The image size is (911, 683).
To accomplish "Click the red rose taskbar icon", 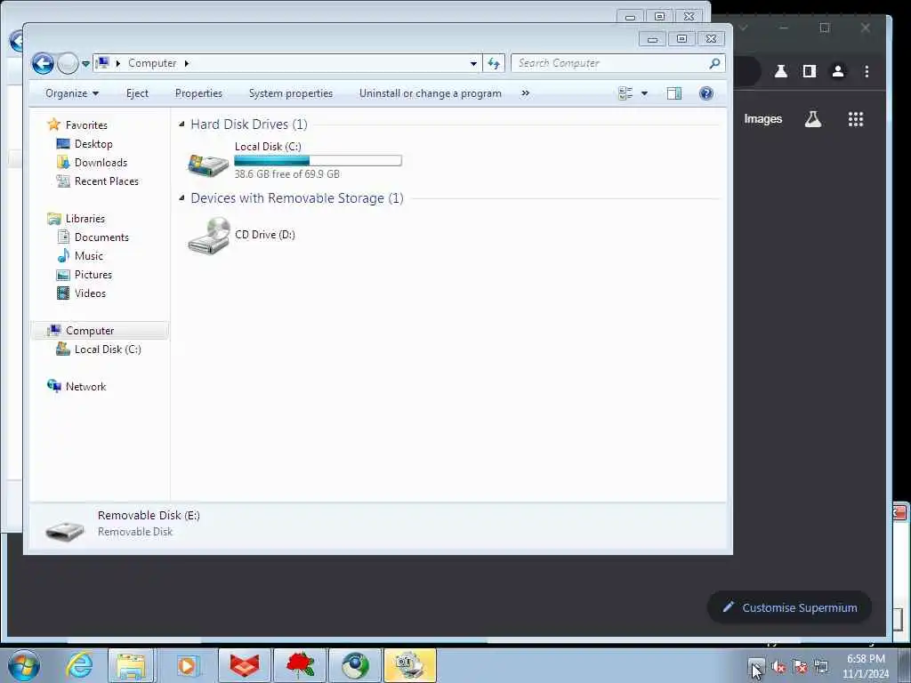I will coord(300,665).
